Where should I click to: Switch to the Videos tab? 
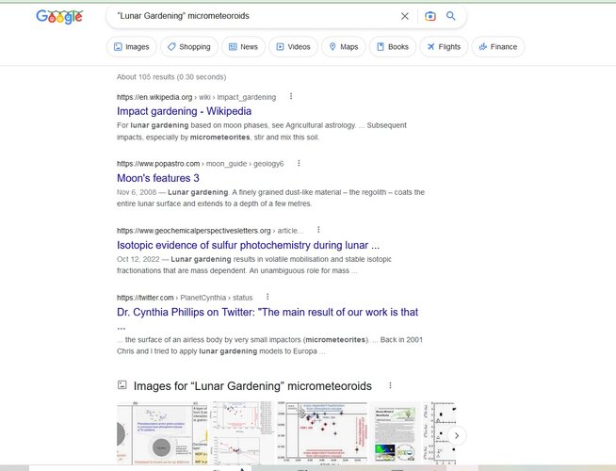294,47
